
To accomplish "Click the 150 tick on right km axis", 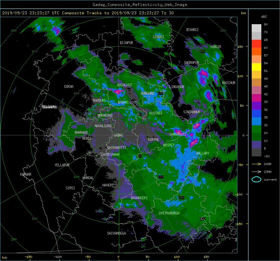I will 240,47.
